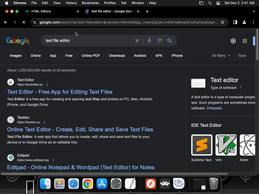259x194 pixels.
Task: Click the vertical page scrollbar
Action: (x=257, y=44)
